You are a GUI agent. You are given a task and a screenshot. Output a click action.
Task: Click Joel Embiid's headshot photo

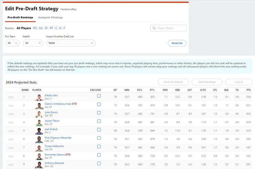click(39, 131)
